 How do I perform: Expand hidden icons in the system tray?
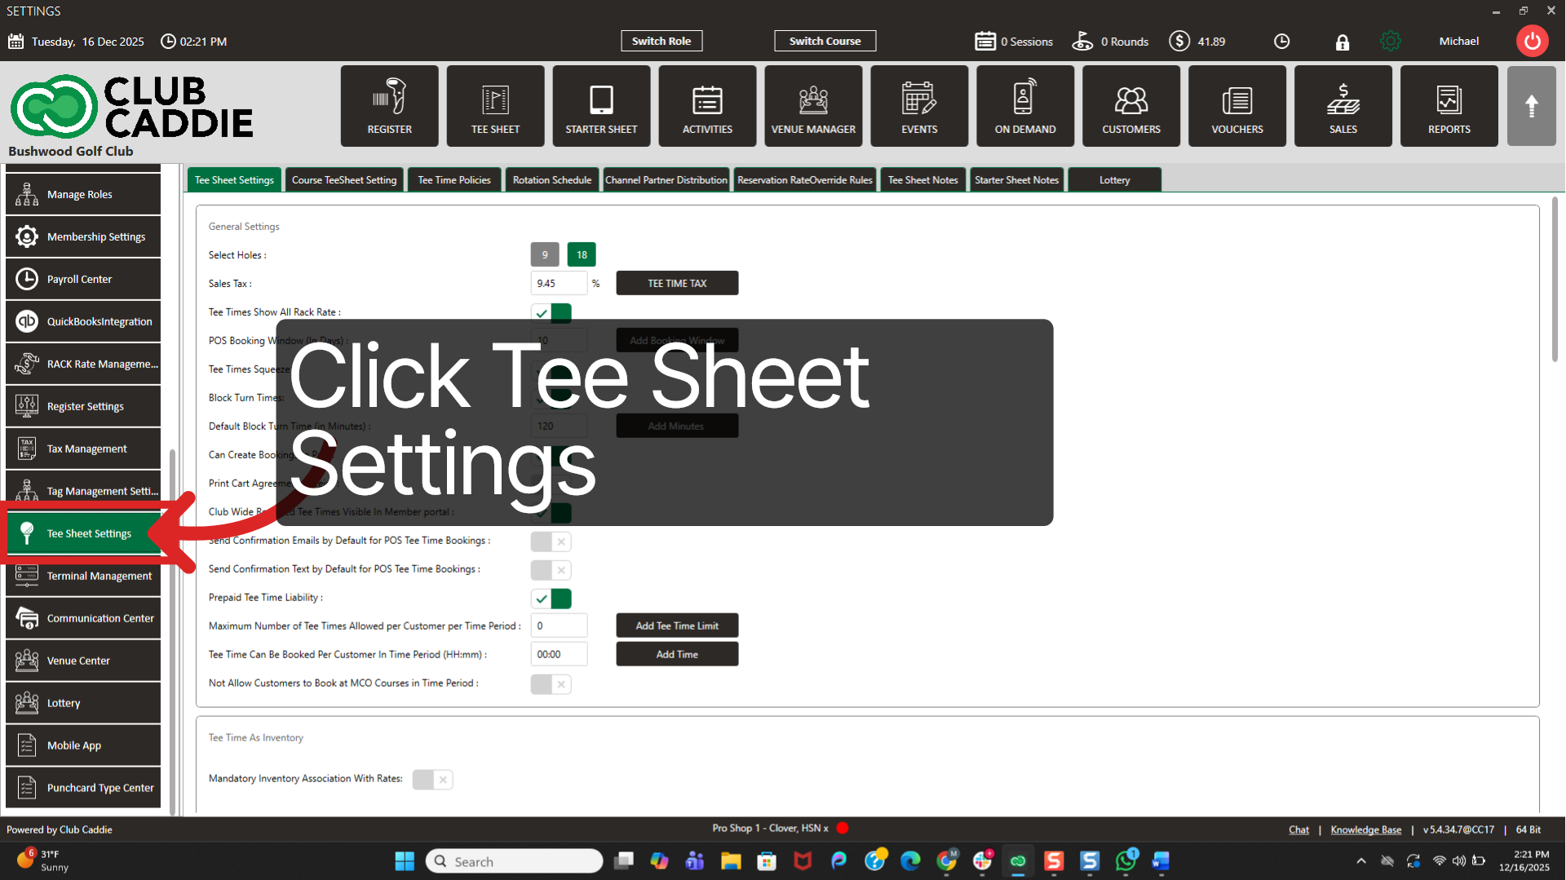tap(1360, 860)
